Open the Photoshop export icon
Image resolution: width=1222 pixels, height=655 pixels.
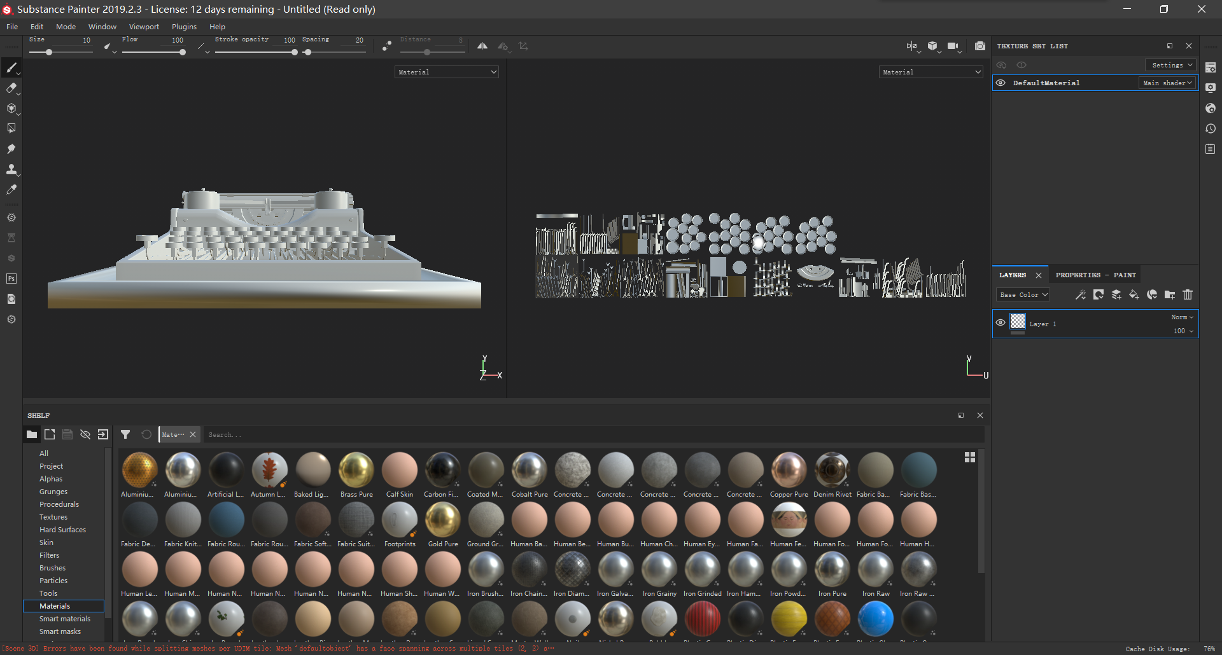[x=11, y=278]
